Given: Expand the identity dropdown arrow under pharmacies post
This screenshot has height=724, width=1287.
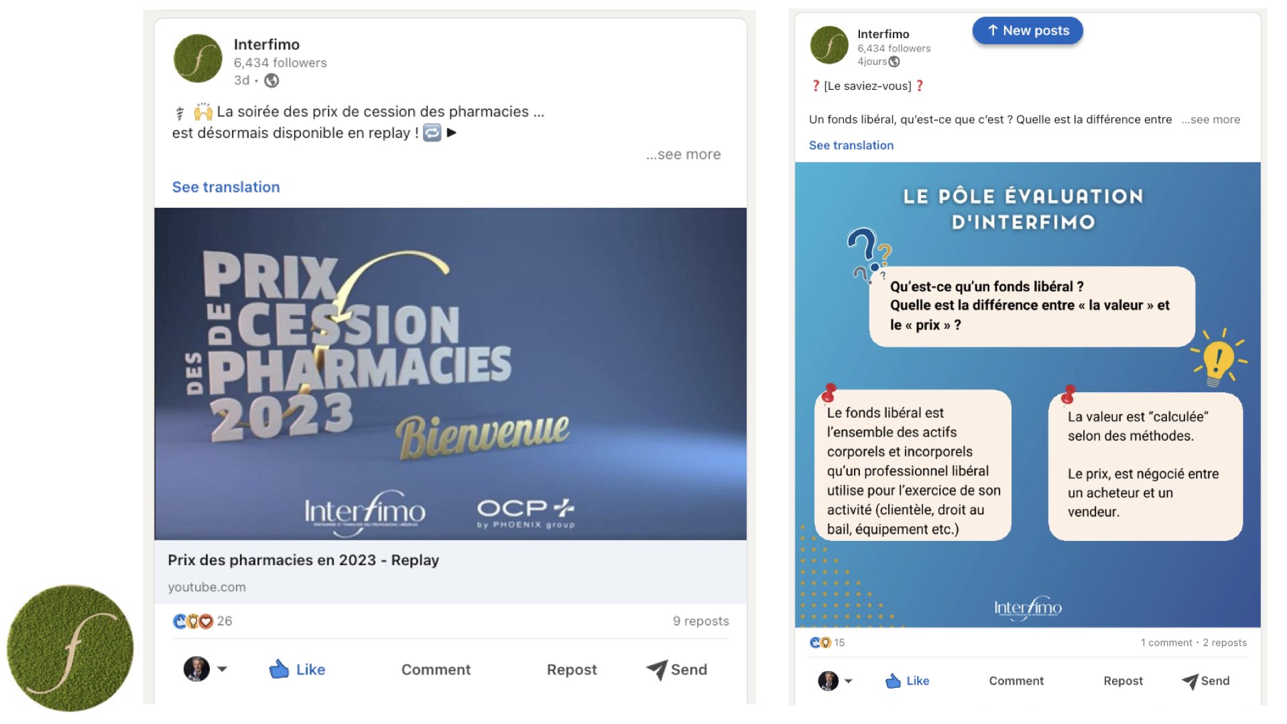Looking at the screenshot, I should coord(223,669).
